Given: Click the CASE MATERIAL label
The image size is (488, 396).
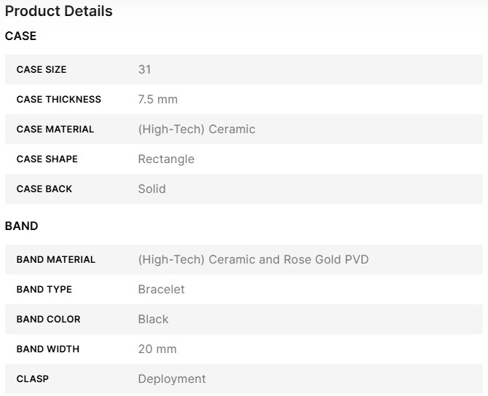Looking at the screenshot, I should click(x=55, y=130).
